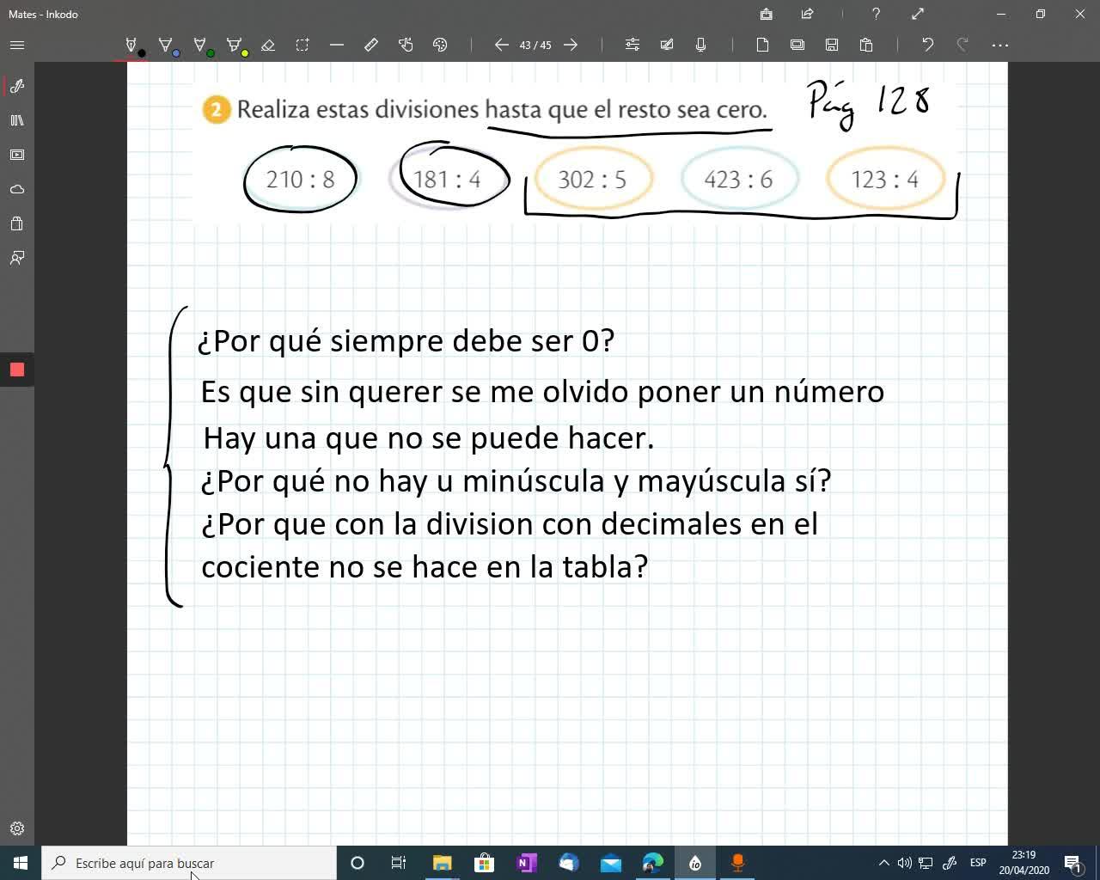Toggle the ruler tool
1100x880 pixels.
[x=371, y=45]
